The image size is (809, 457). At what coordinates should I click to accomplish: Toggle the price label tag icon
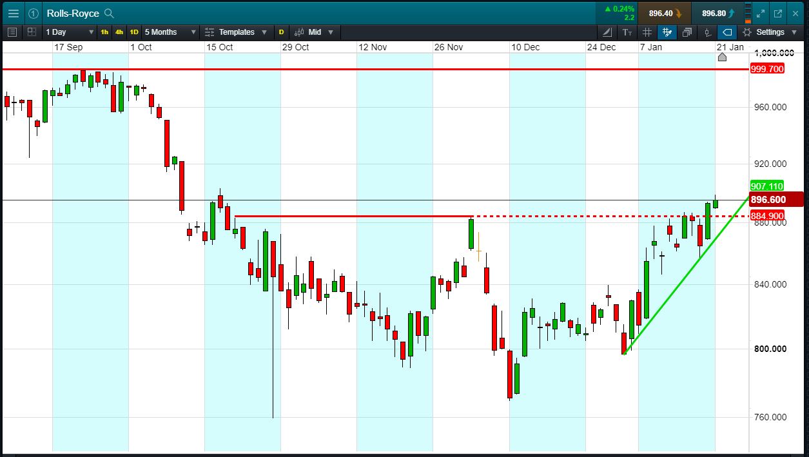click(x=727, y=32)
